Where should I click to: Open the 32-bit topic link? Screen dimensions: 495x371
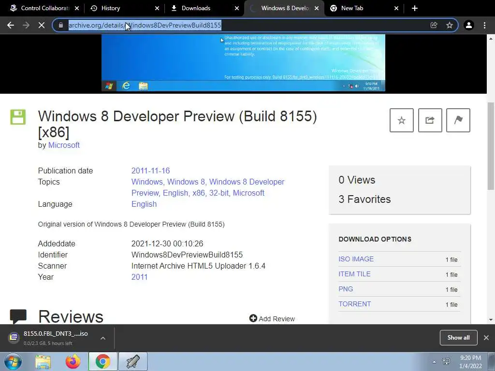coord(219,193)
